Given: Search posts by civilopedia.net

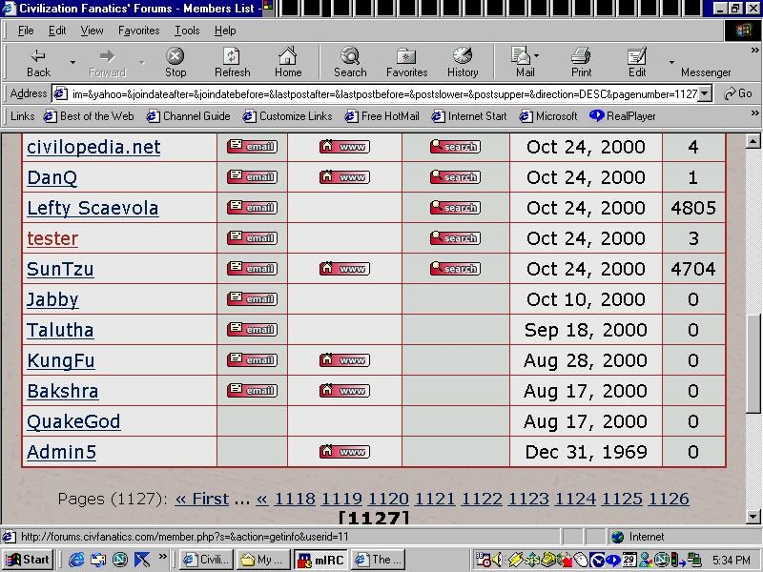Looking at the screenshot, I should 455,147.
